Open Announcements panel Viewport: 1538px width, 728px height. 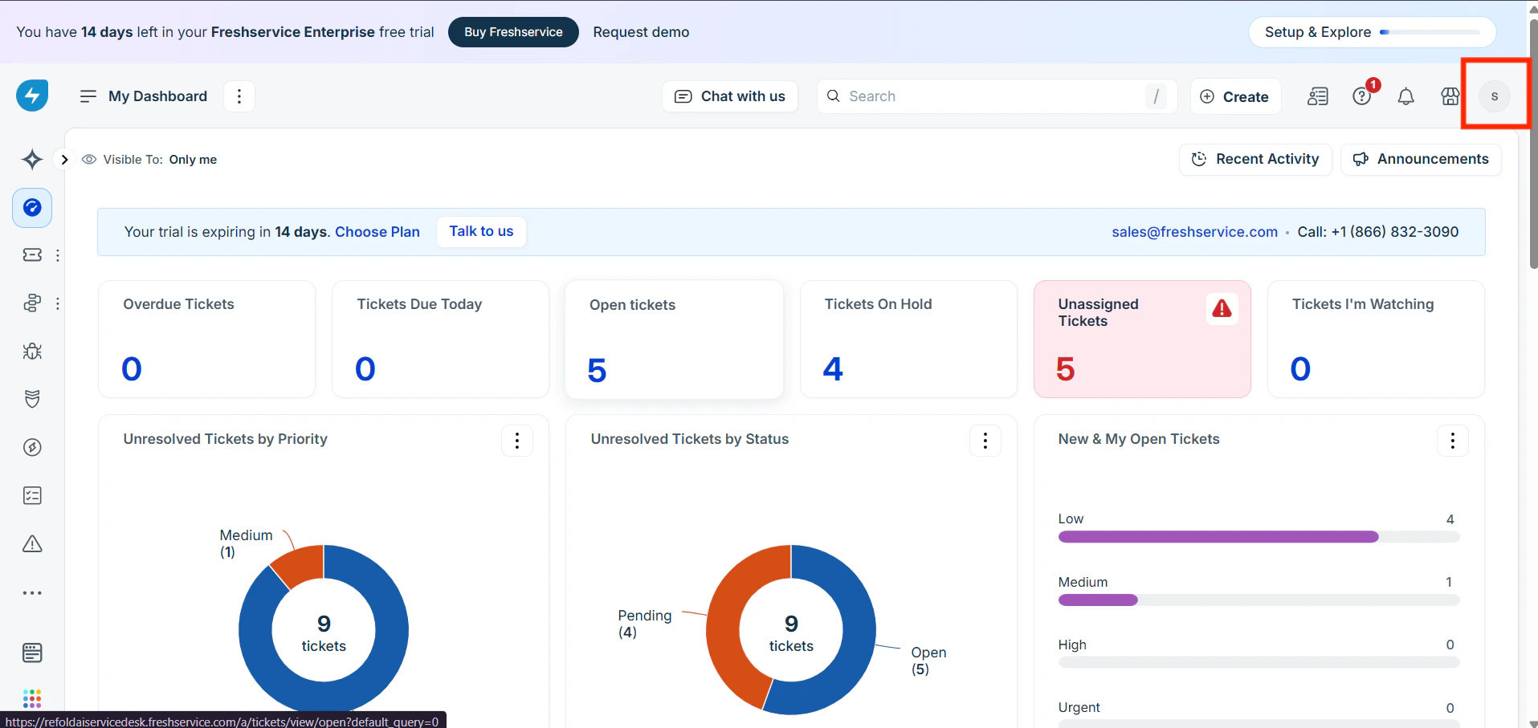tap(1421, 159)
